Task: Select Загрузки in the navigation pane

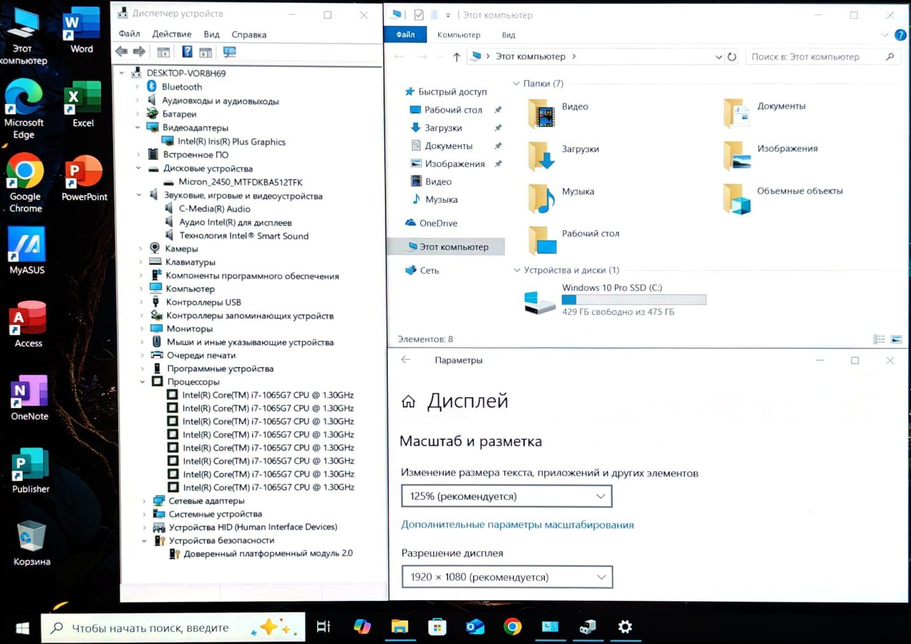Action: pyautogui.click(x=437, y=128)
